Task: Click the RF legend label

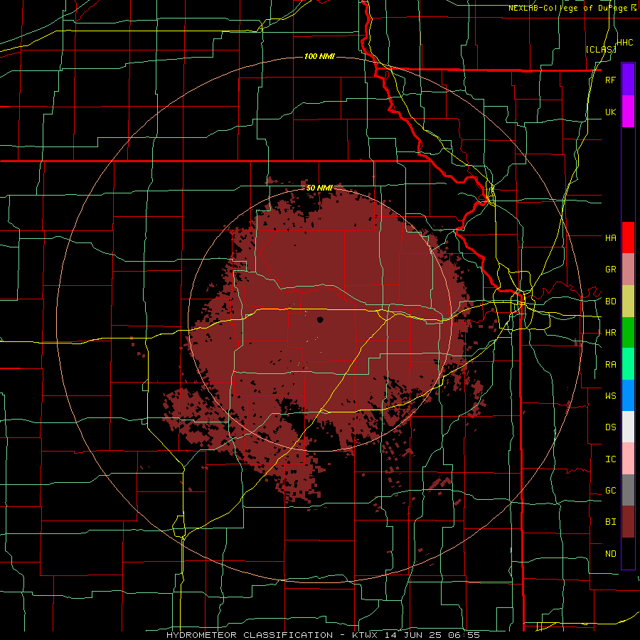Action: coord(610,80)
